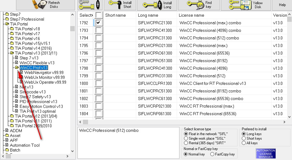Select TIA Prof v13 optimal item
This screenshot has height=160, width=292.
click(x=38, y=111)
